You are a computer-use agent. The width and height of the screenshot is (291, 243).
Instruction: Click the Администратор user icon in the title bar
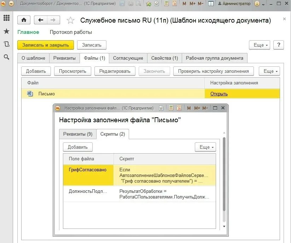tap(220, 4)
